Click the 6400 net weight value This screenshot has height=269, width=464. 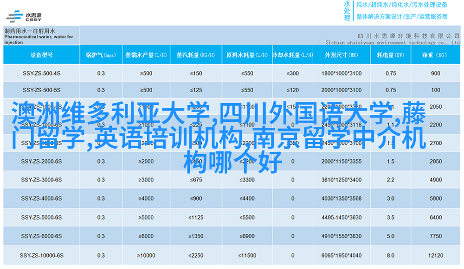pyautogui.click(x=436, y=218)
